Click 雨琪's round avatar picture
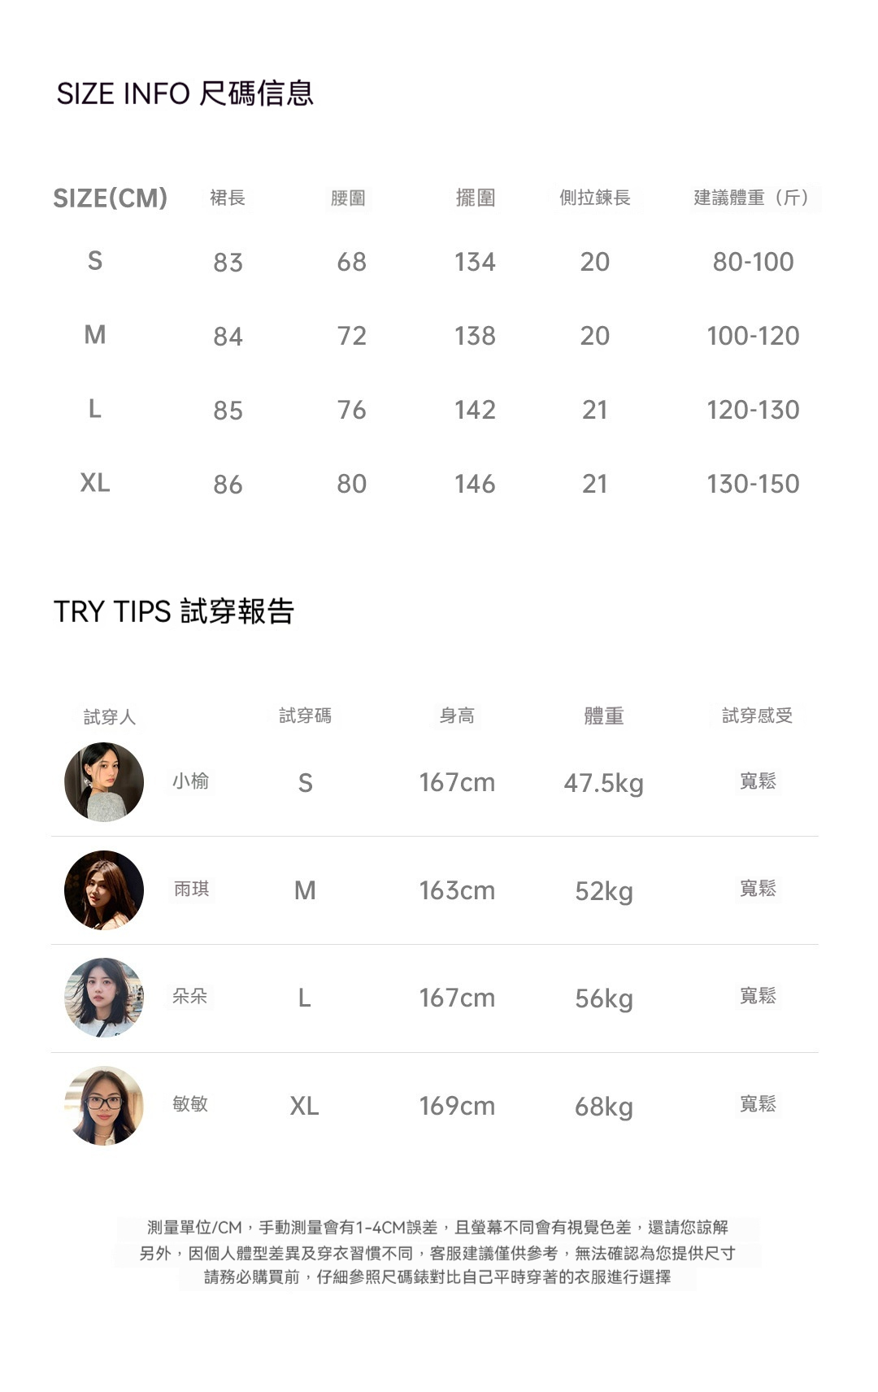The image size is (878, 1392). (104, 890)
